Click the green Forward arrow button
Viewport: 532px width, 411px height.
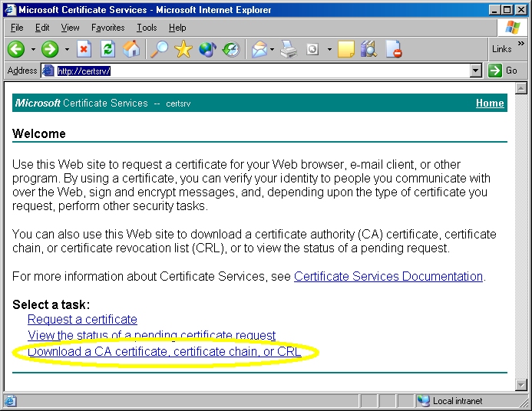pos(50,49)
